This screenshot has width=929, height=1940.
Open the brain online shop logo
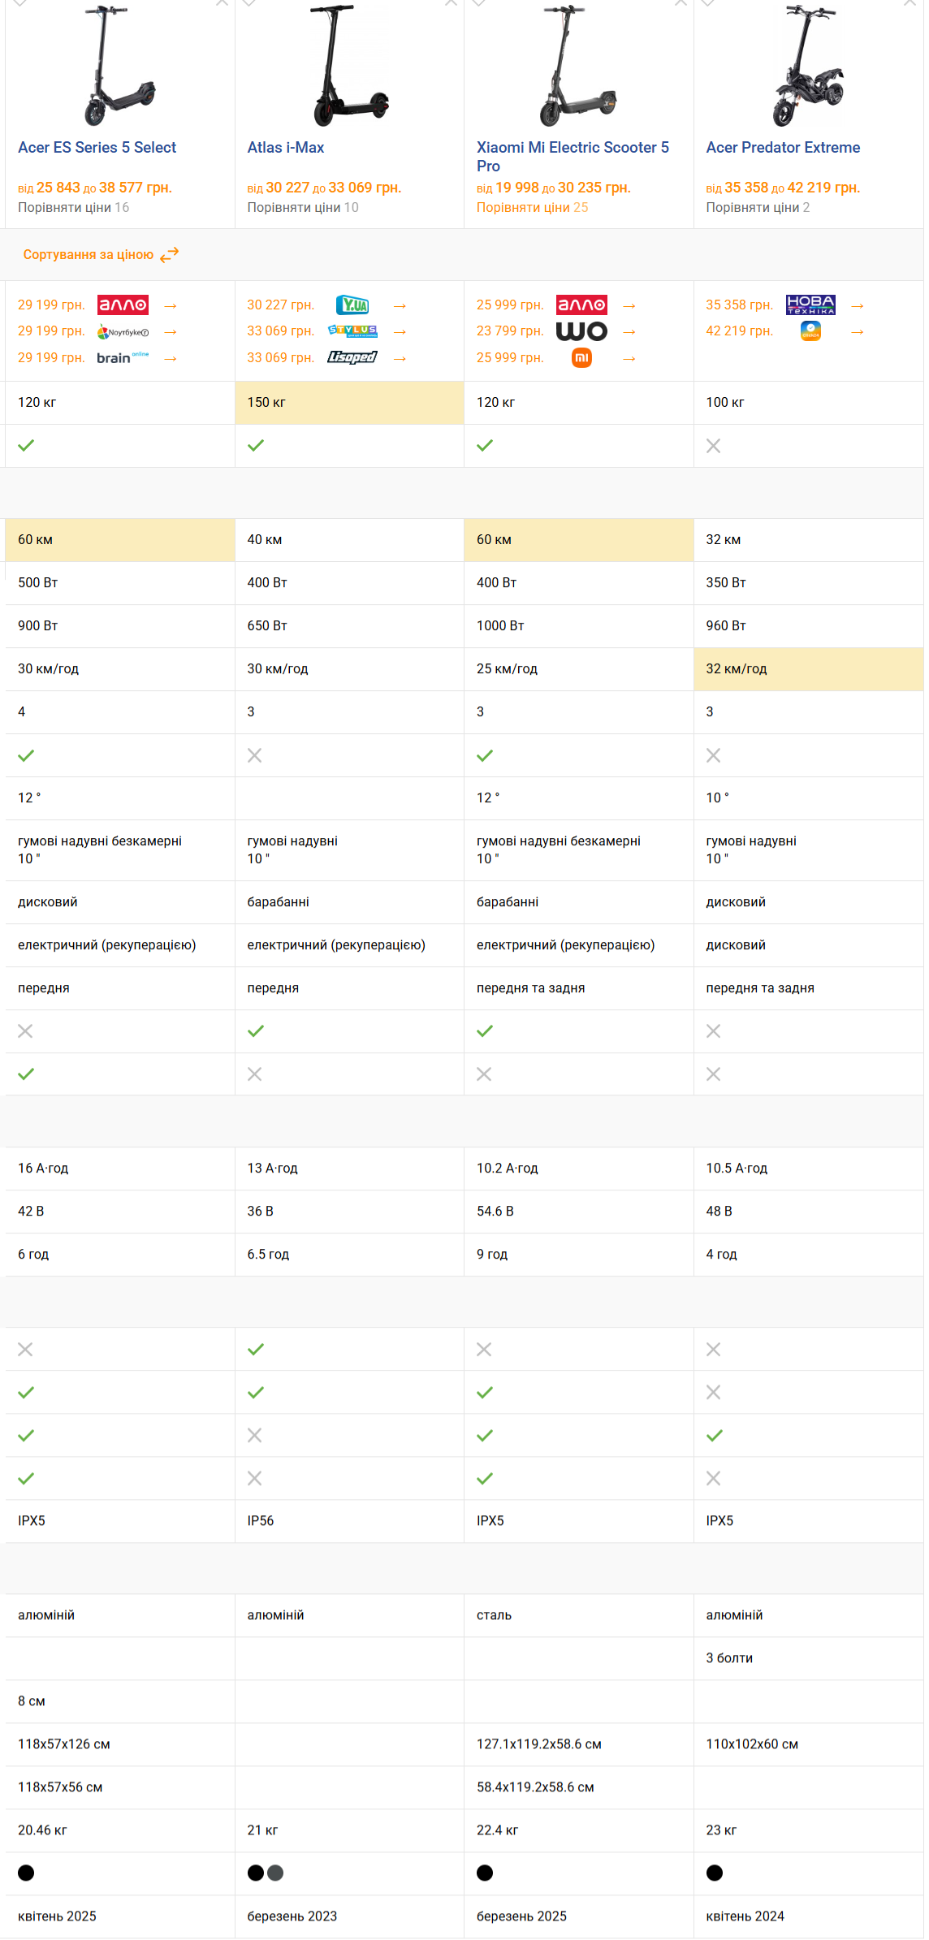123,358
